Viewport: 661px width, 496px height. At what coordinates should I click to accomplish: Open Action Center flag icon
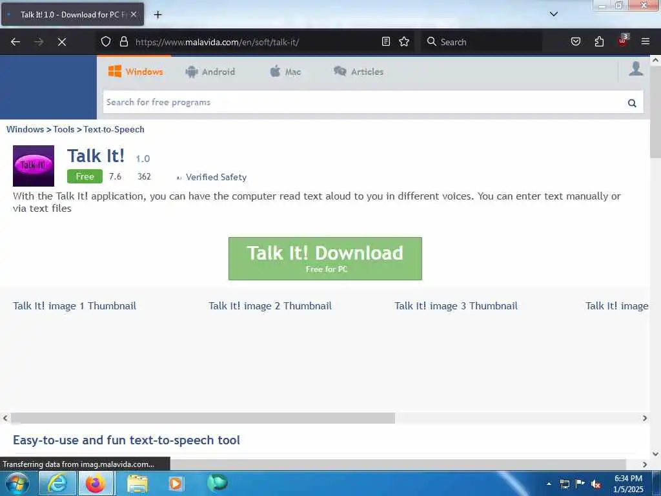[x=580, y=484]
